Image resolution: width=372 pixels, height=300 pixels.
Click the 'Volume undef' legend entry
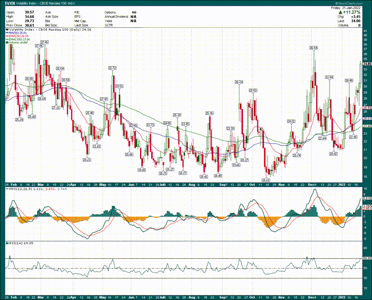click(x=18, y=42)
